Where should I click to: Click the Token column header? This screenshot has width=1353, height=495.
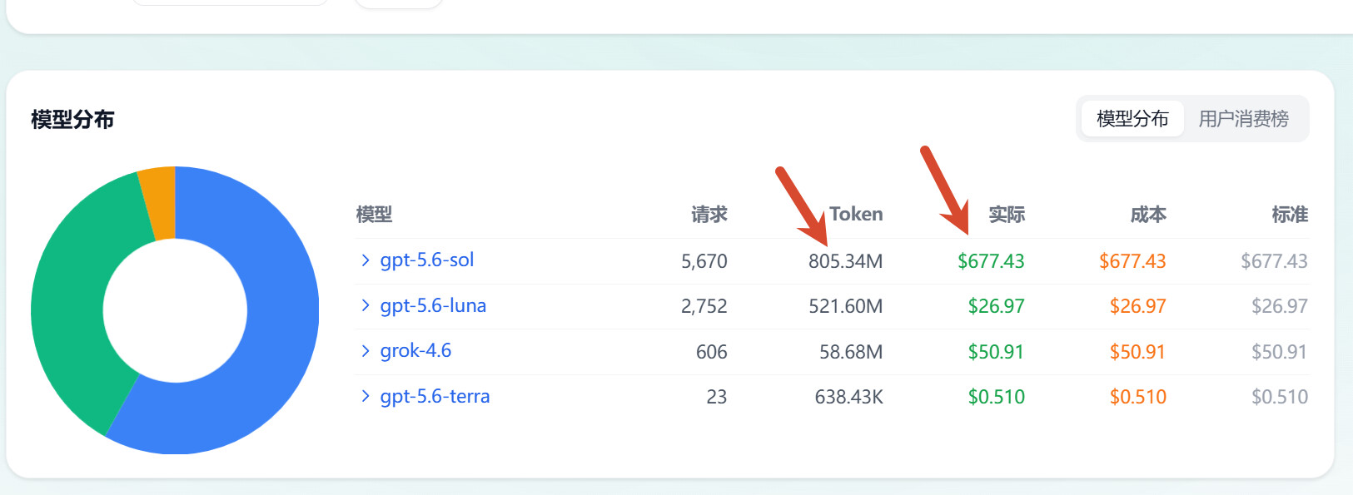[x=856, y=215]
